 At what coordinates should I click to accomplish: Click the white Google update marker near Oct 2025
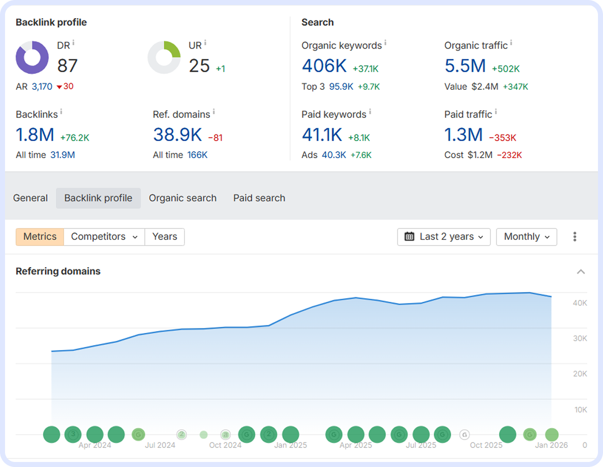(x=465, y=434)
